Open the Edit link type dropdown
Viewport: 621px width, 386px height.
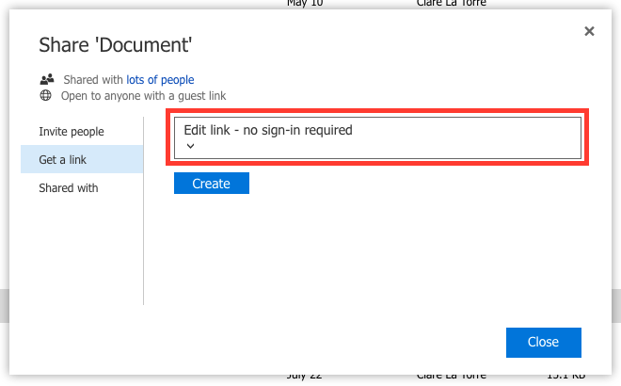pos(377,138)
